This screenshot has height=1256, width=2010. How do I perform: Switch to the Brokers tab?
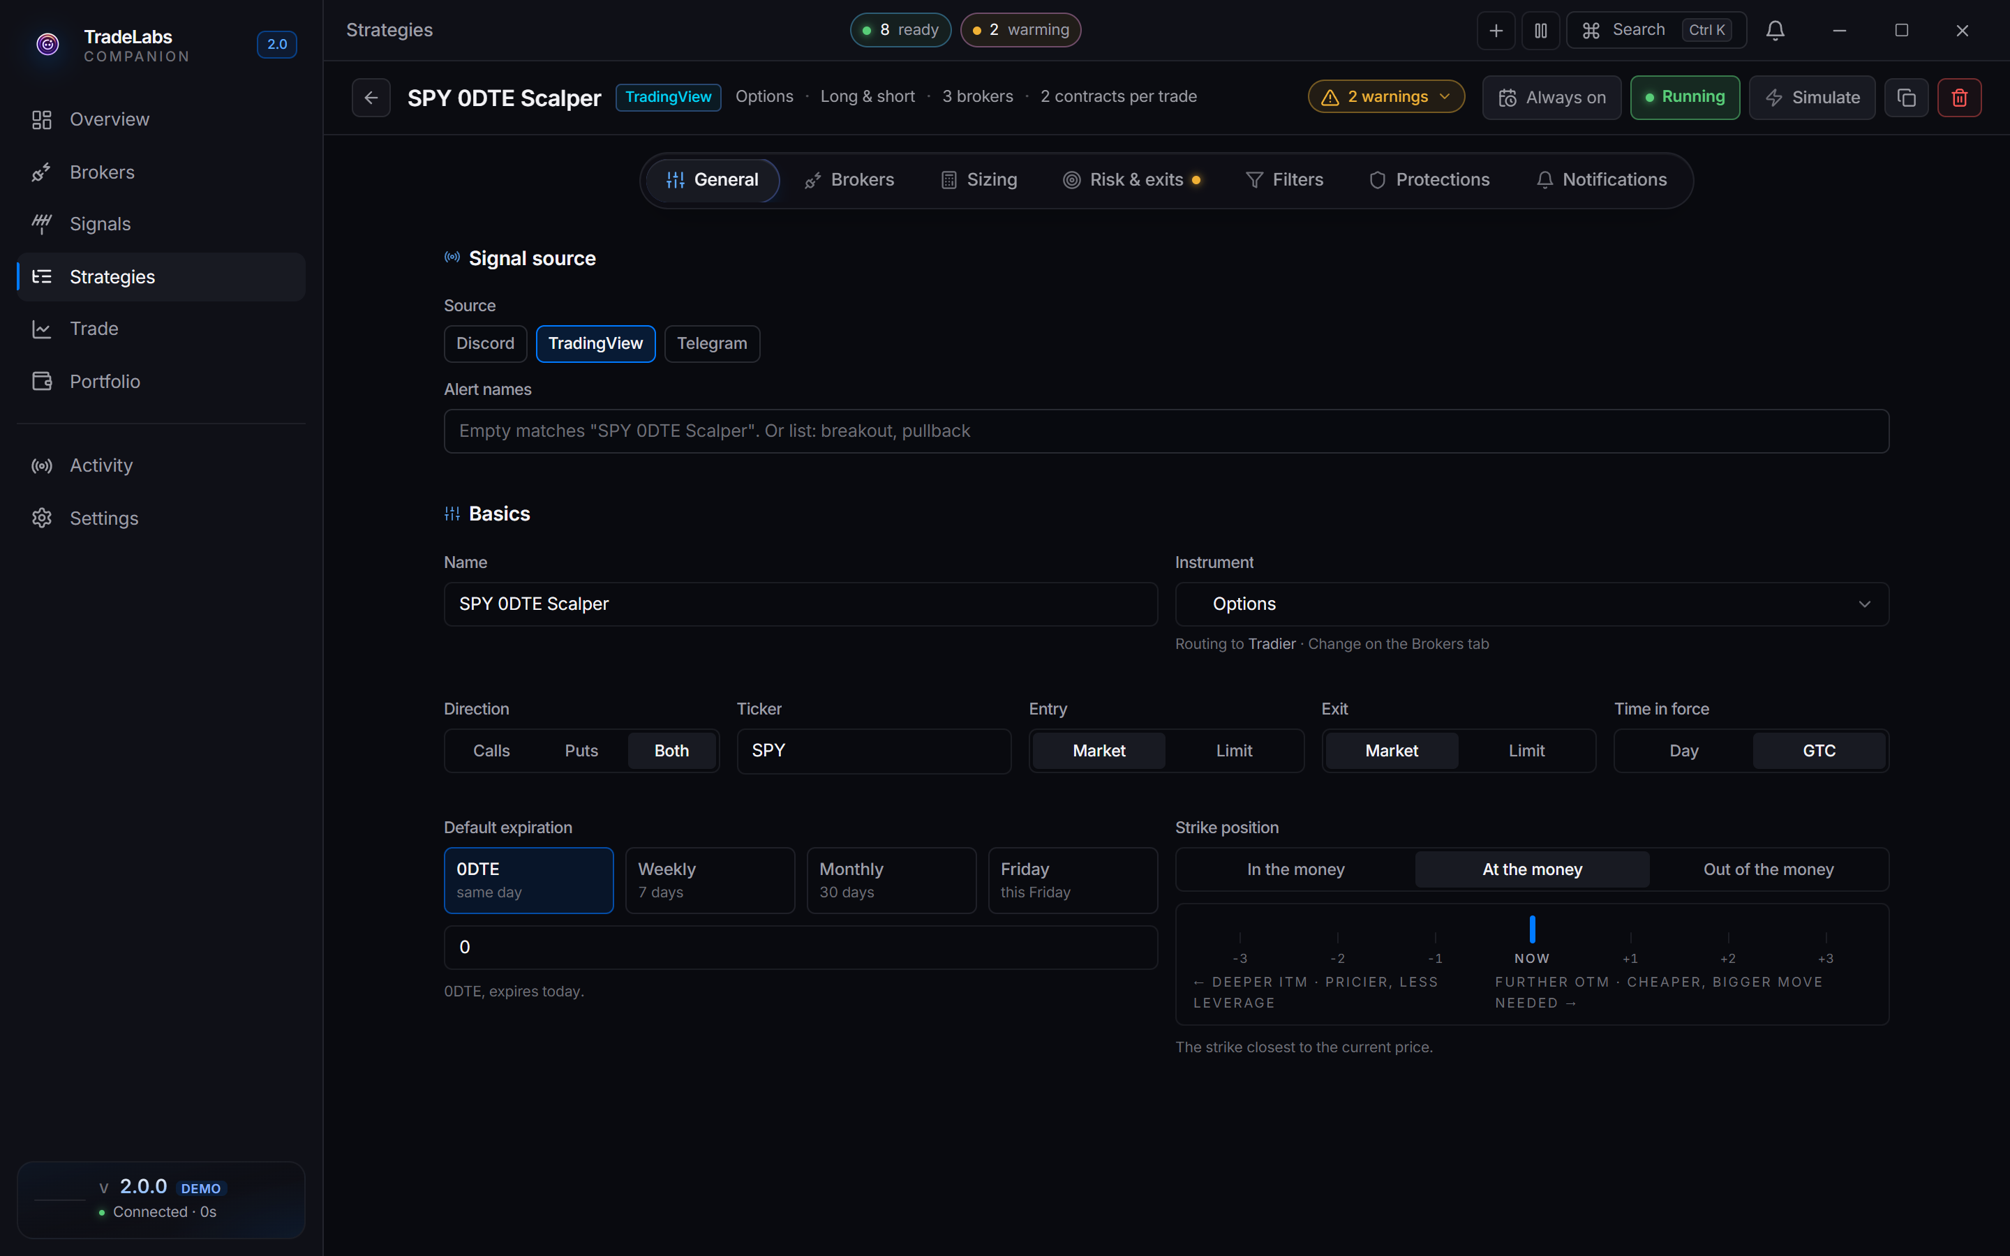point(849,180)
